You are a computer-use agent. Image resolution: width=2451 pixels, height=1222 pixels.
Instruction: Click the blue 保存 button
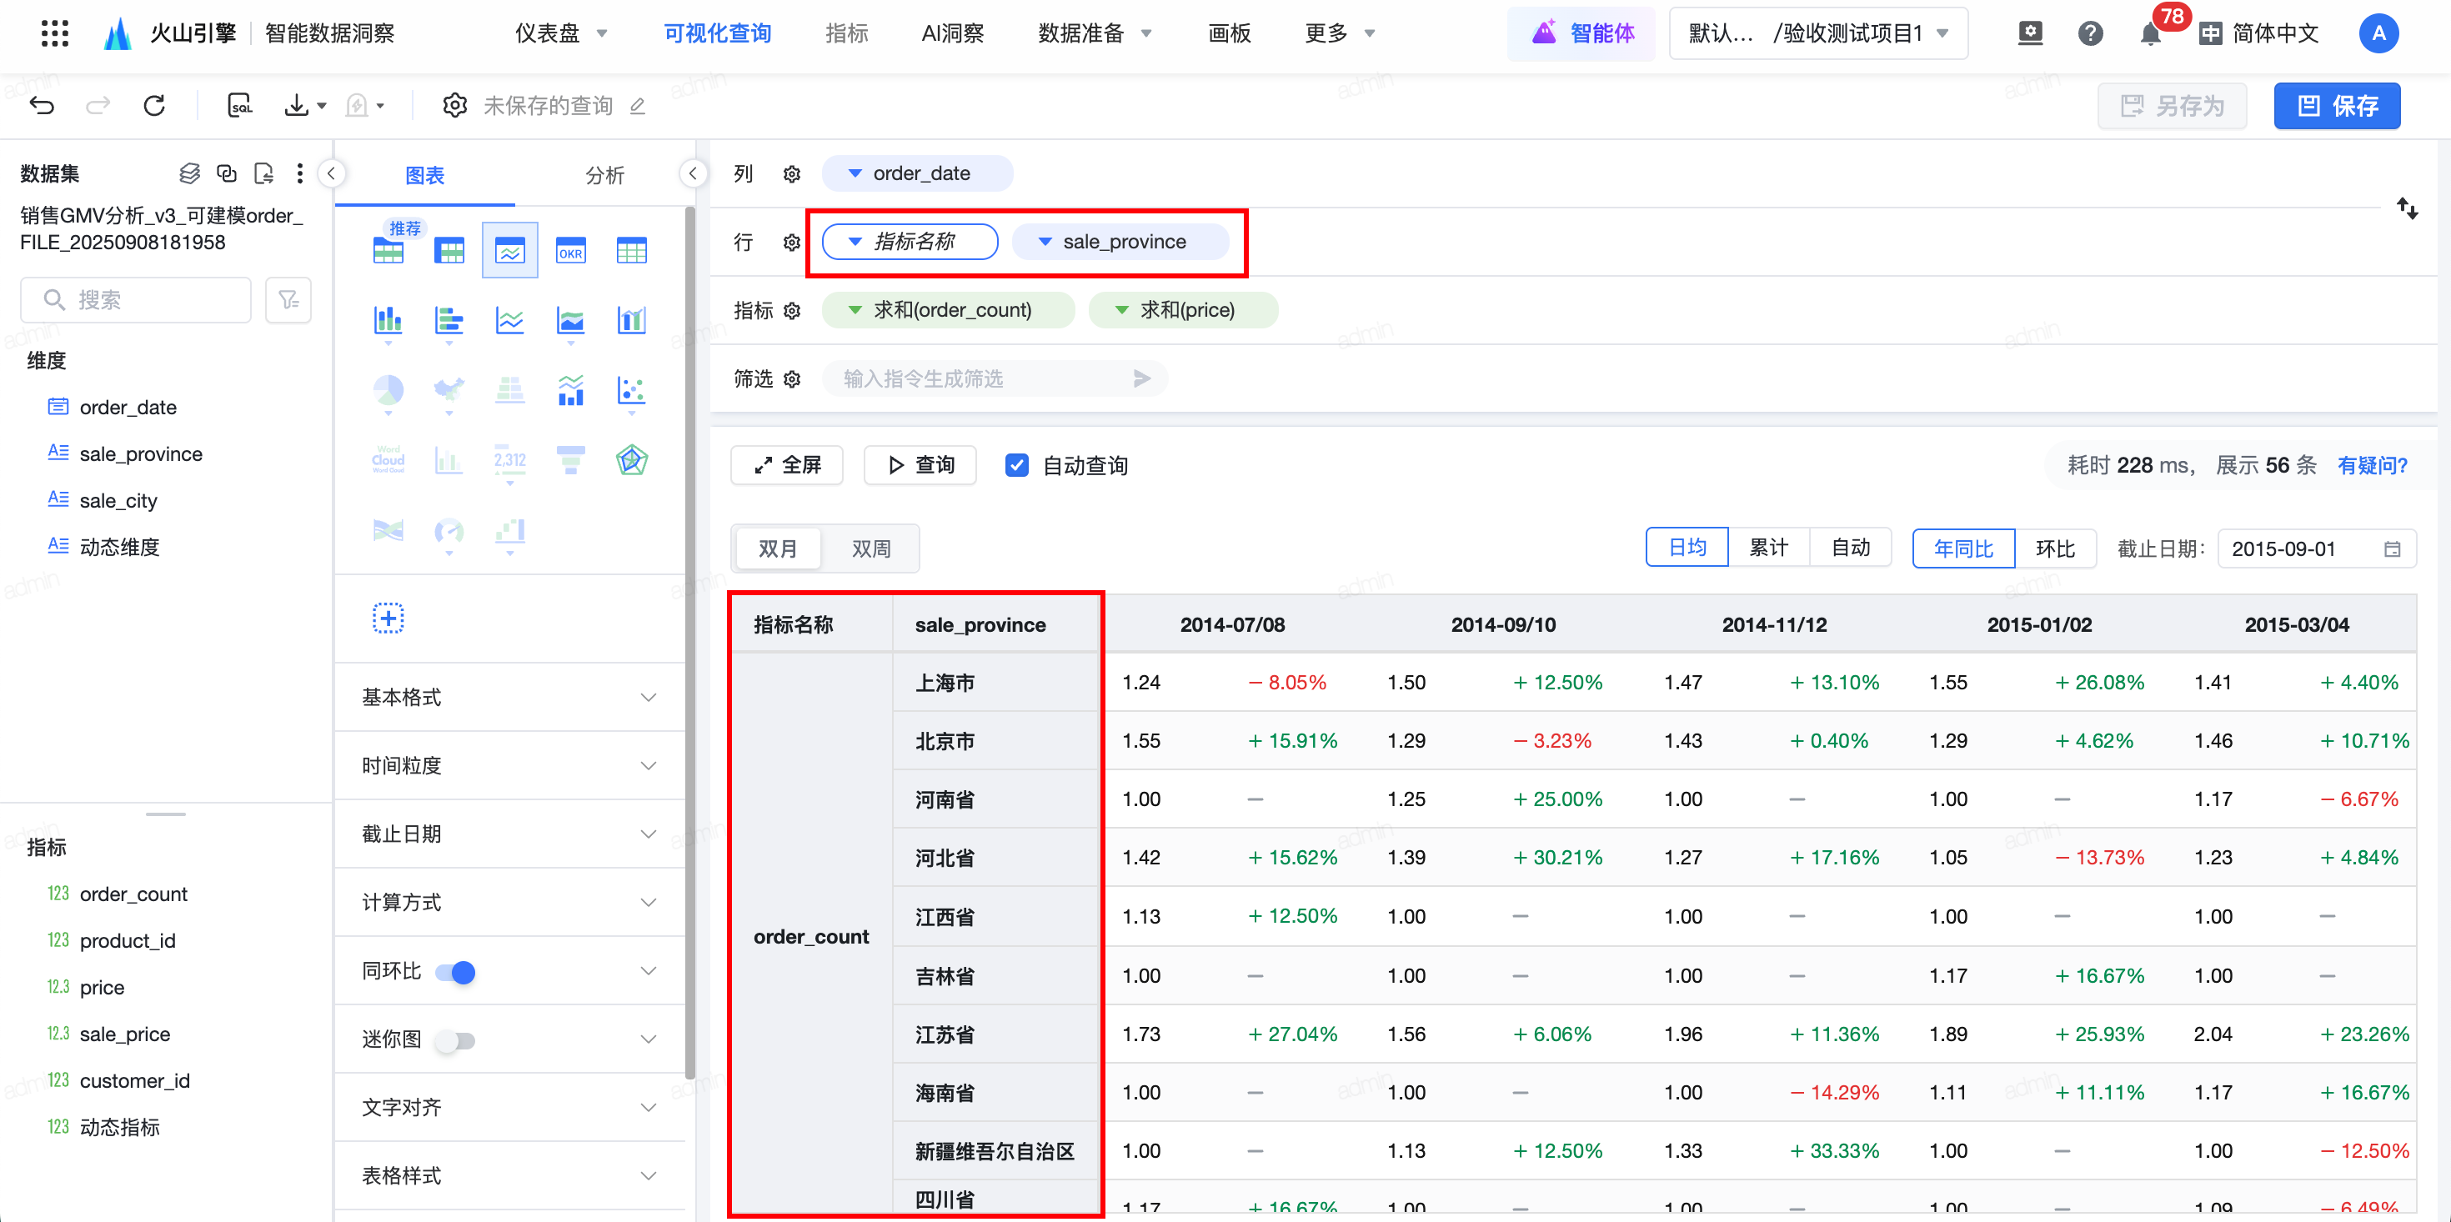pyautogui.click(x=2336, y=106)
